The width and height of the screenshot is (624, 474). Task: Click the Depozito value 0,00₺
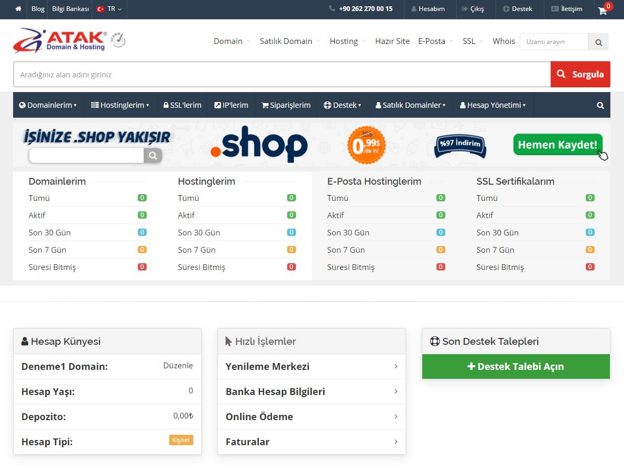coord(183,416)
